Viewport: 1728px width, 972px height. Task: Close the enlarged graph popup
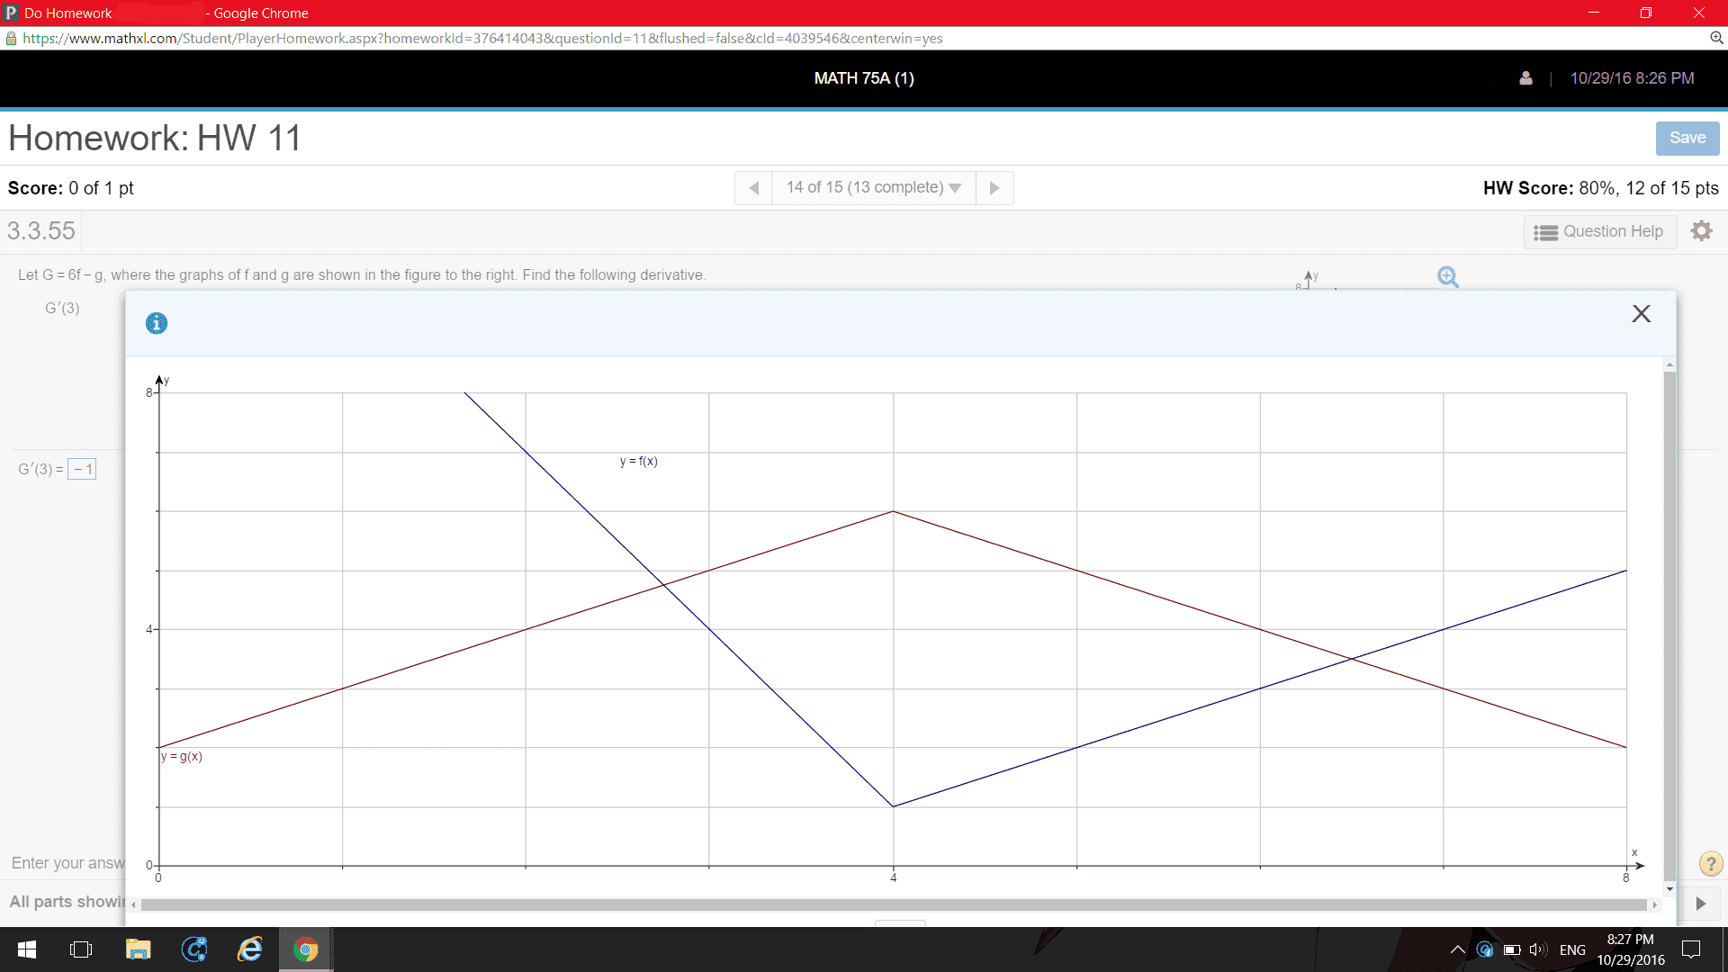1641,313
